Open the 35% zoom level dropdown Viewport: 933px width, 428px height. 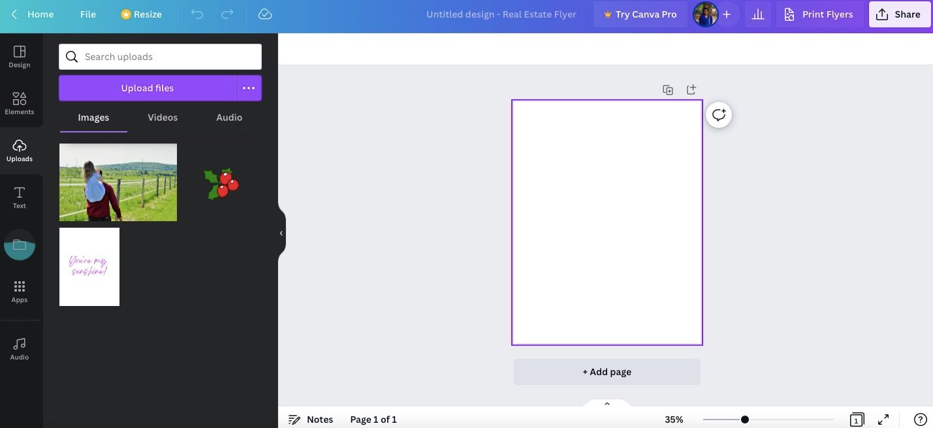pyautogui.click(x=674, y=420)
